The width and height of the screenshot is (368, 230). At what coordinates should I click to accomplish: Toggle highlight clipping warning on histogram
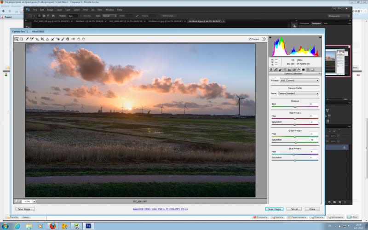320,38
